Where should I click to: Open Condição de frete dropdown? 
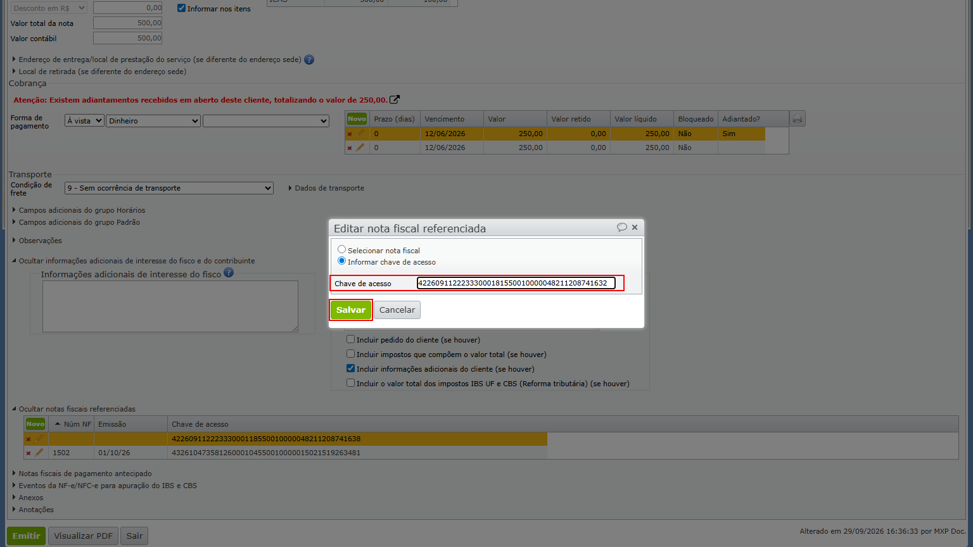pos(169,188)
